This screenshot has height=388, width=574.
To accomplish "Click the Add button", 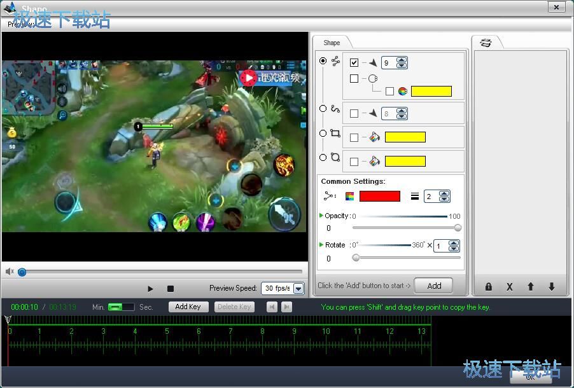I will pyautogui.click(x=434, y=286).
